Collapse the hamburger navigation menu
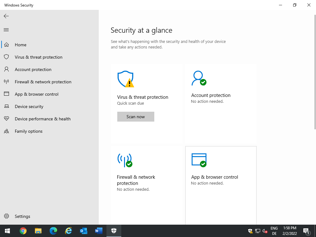 (x=6, y=30)
